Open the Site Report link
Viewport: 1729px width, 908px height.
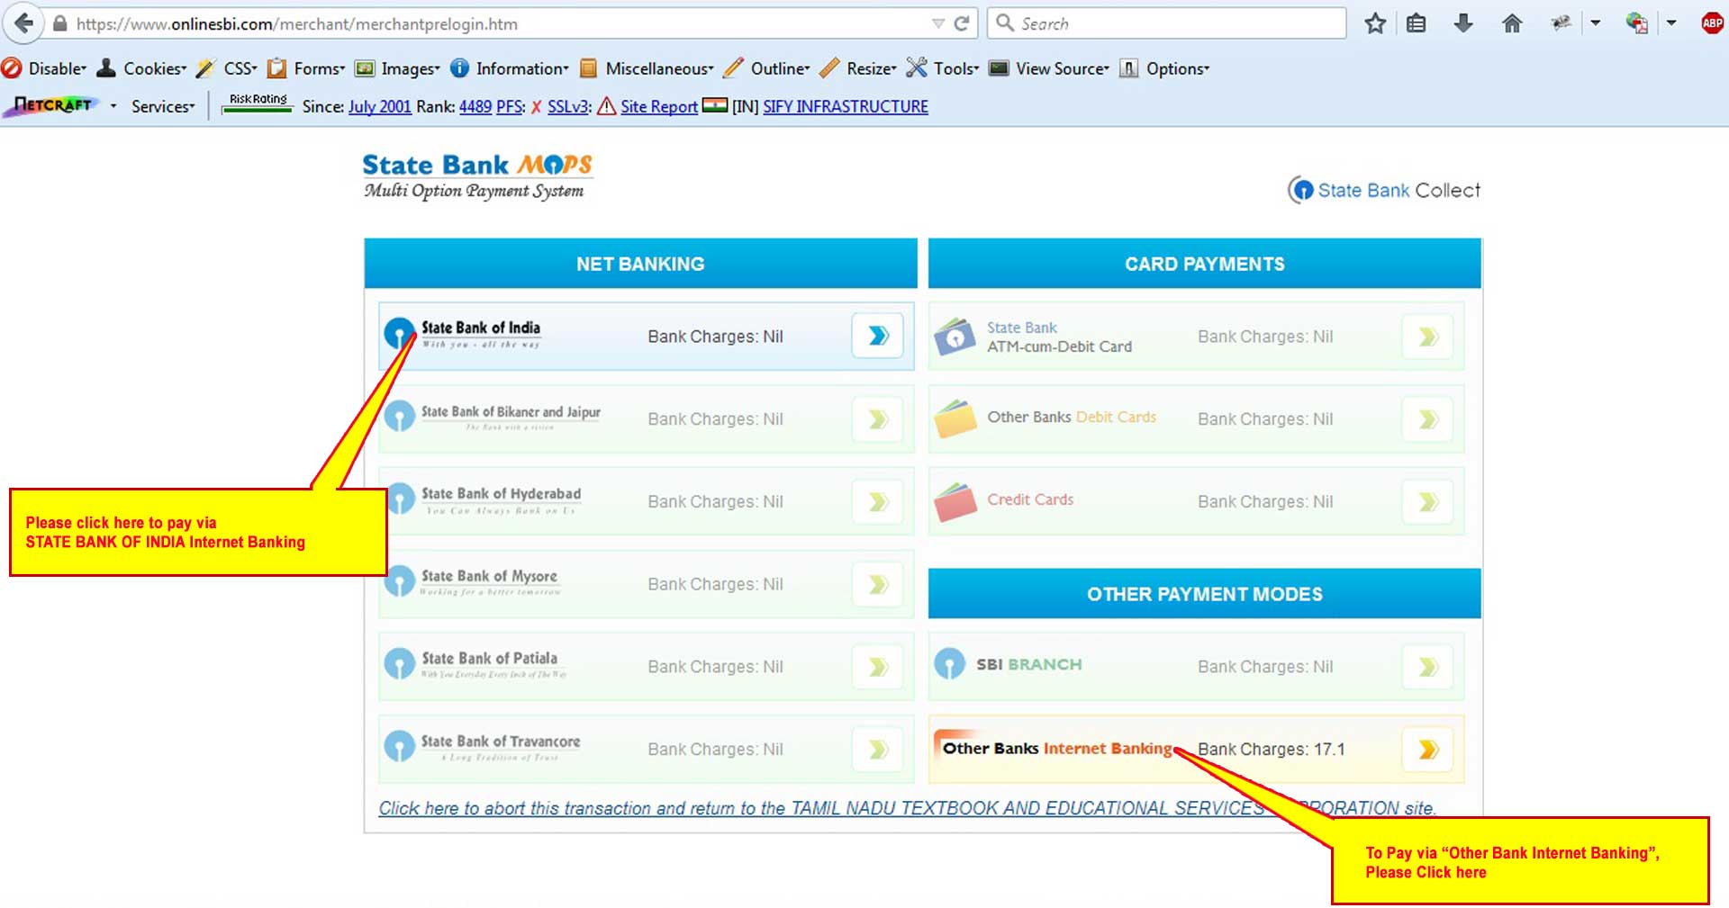point(659,106)
